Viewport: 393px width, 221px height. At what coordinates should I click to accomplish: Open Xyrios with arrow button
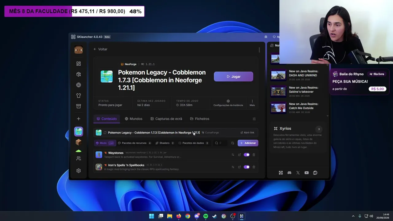319,129
